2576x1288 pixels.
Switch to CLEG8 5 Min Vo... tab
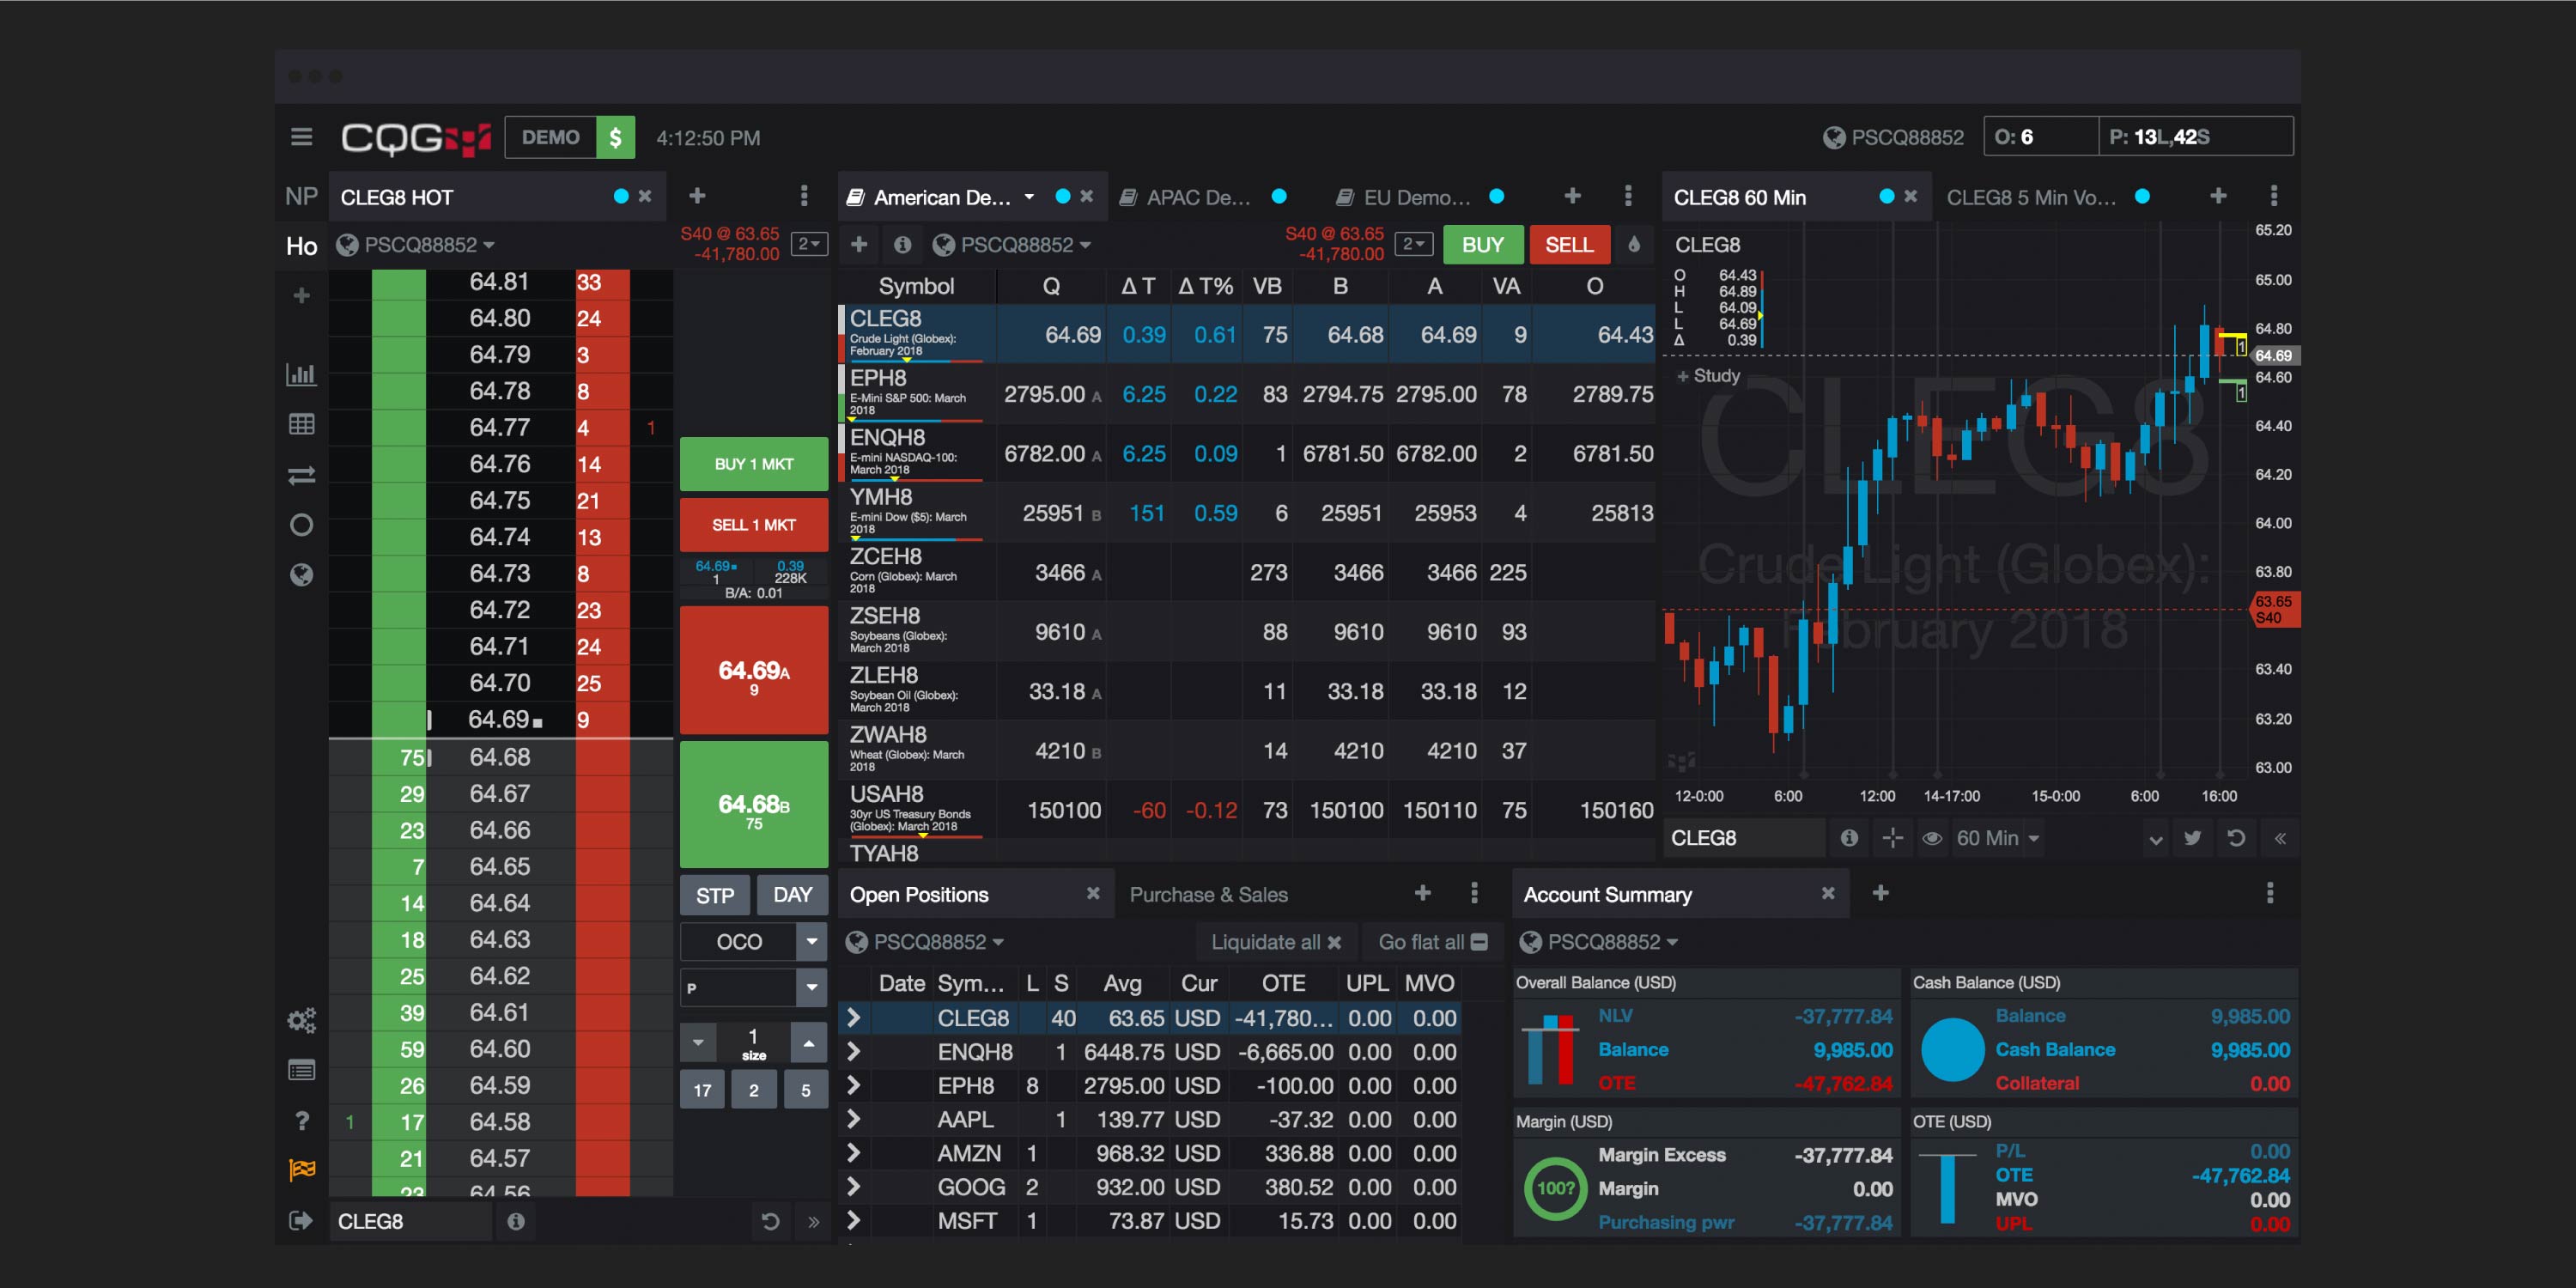[x=2031, y=197]
